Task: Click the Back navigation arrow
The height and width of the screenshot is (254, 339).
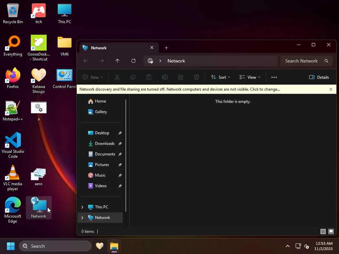Action: [86, 61]
